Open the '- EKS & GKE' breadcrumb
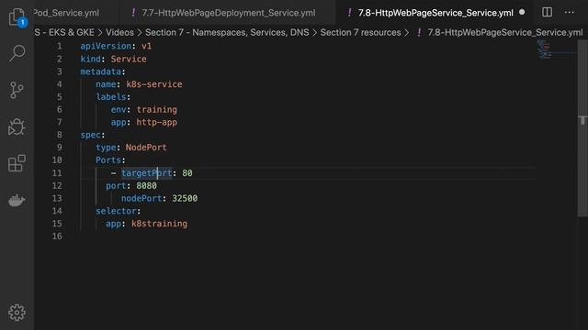Screen dimensions: 588x330 coord(64,33)
